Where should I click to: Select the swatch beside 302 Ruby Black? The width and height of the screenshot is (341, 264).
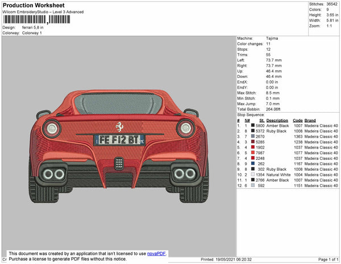[x=253, y=169]
